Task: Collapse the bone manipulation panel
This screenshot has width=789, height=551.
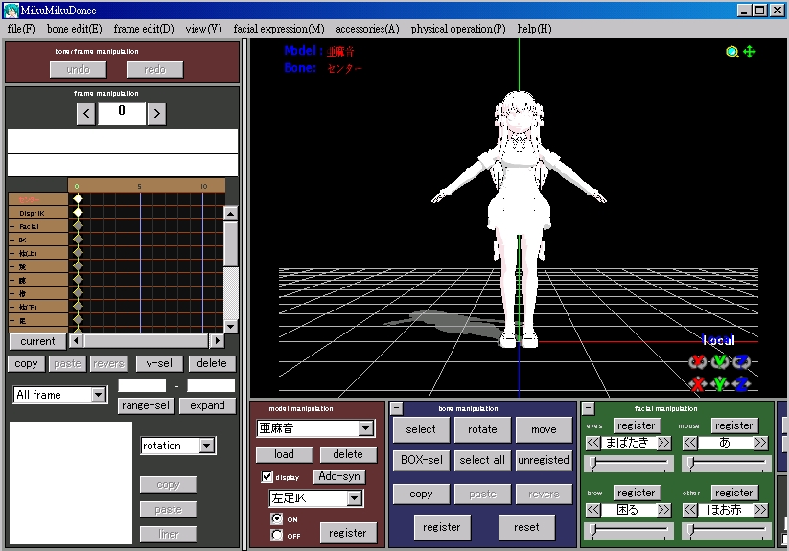Action: pyautogui.click(x=397, y=408)
